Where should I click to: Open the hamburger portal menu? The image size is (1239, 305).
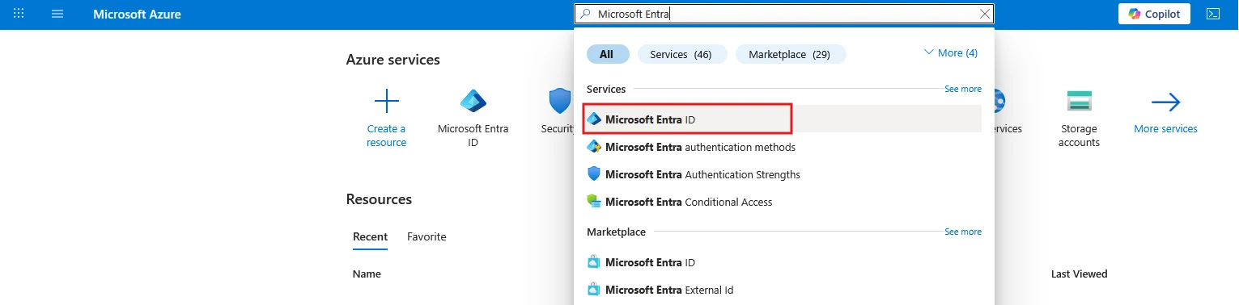57,14
